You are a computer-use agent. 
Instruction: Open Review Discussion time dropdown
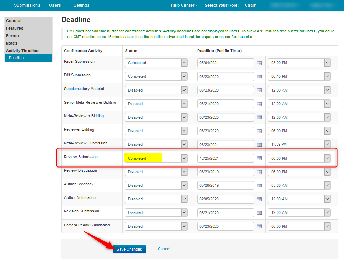point(299,172)
